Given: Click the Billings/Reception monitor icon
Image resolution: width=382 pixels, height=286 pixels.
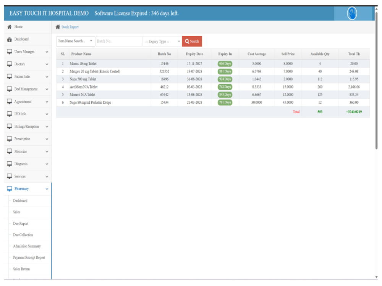Looking at the screenshot, I should coord(9,127).
